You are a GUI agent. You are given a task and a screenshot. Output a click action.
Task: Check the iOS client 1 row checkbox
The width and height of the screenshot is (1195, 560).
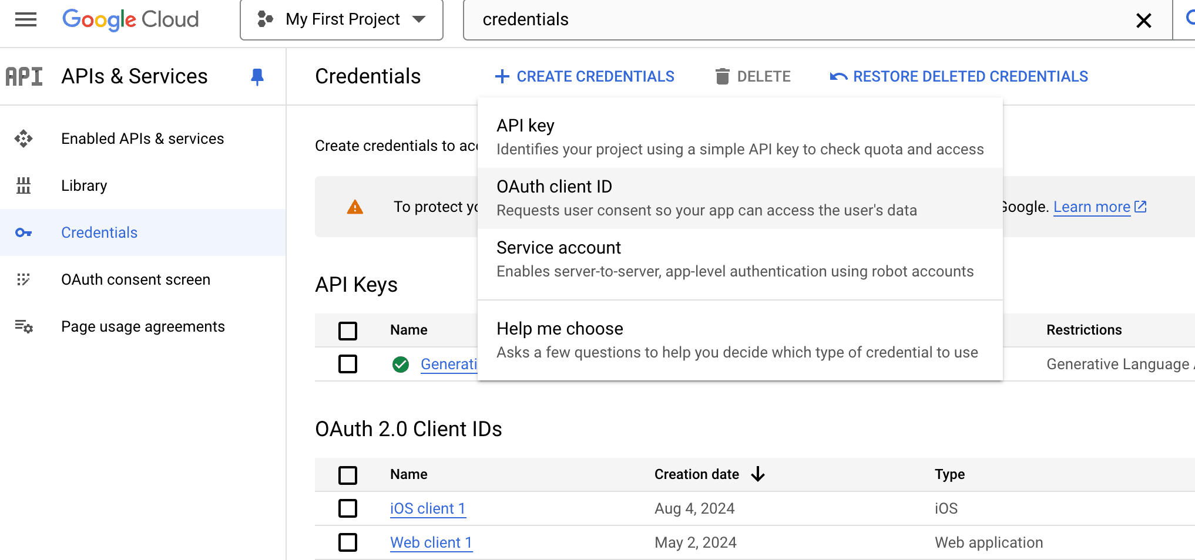348,508
